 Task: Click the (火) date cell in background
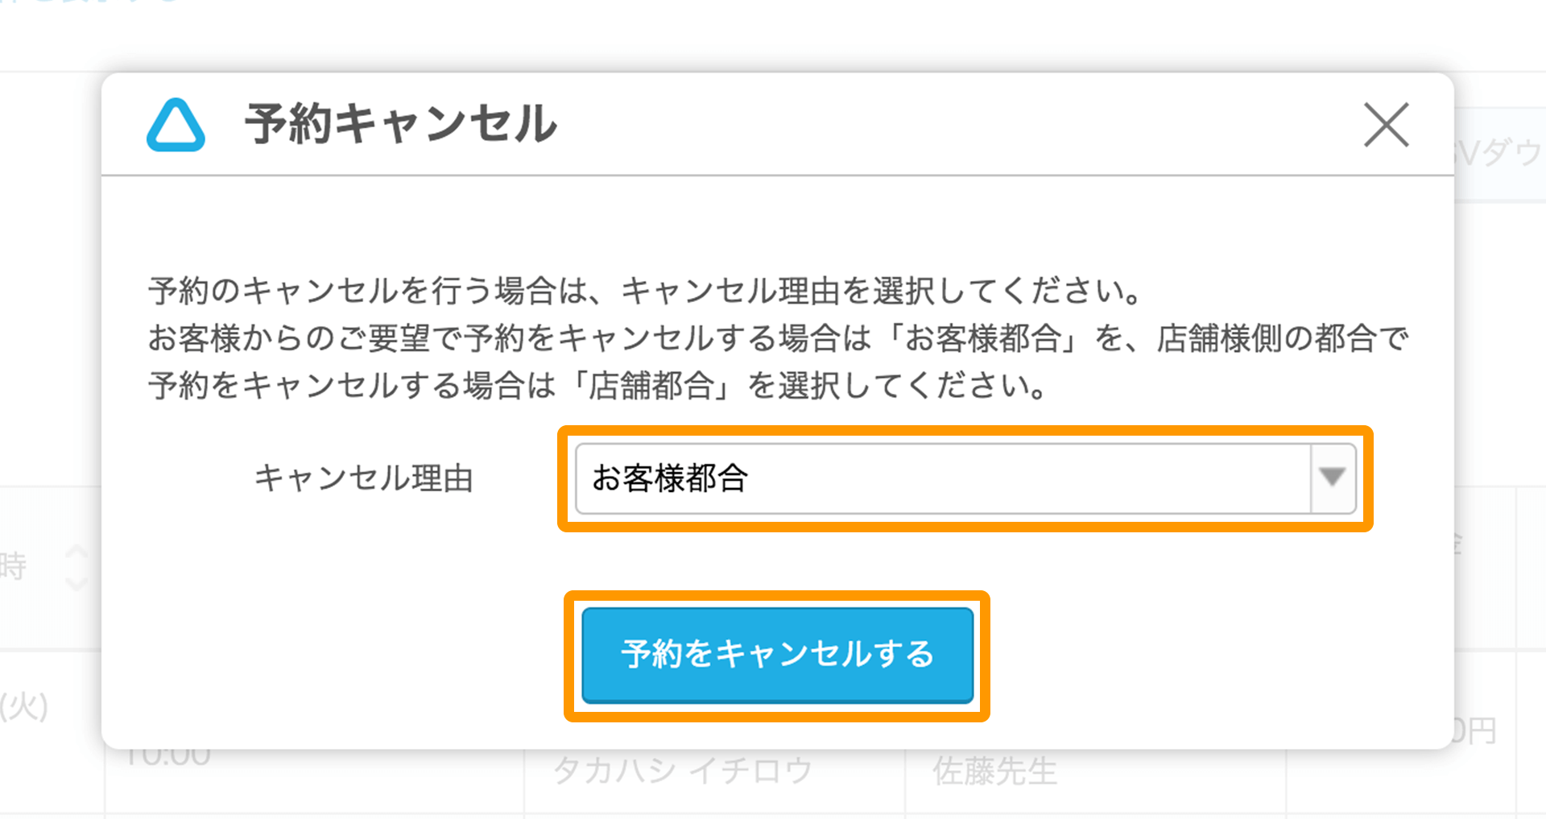(24, 707)
